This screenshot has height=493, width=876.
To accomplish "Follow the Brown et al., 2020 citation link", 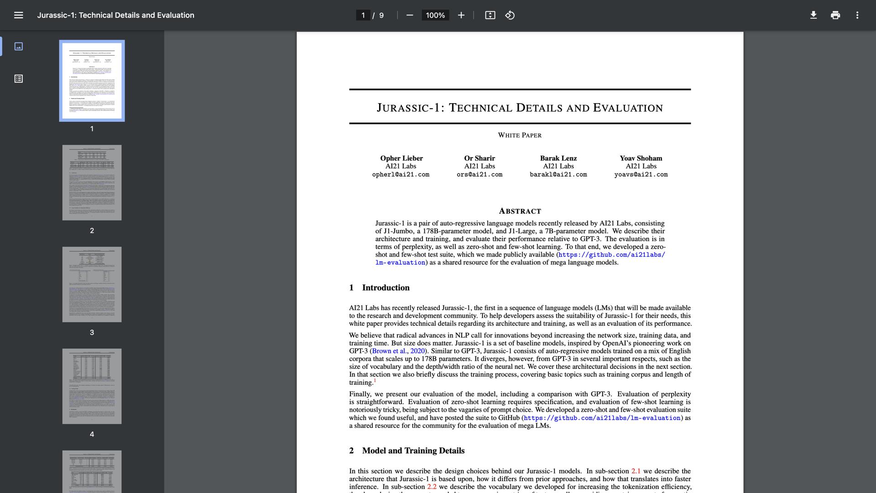I will 398,351.
